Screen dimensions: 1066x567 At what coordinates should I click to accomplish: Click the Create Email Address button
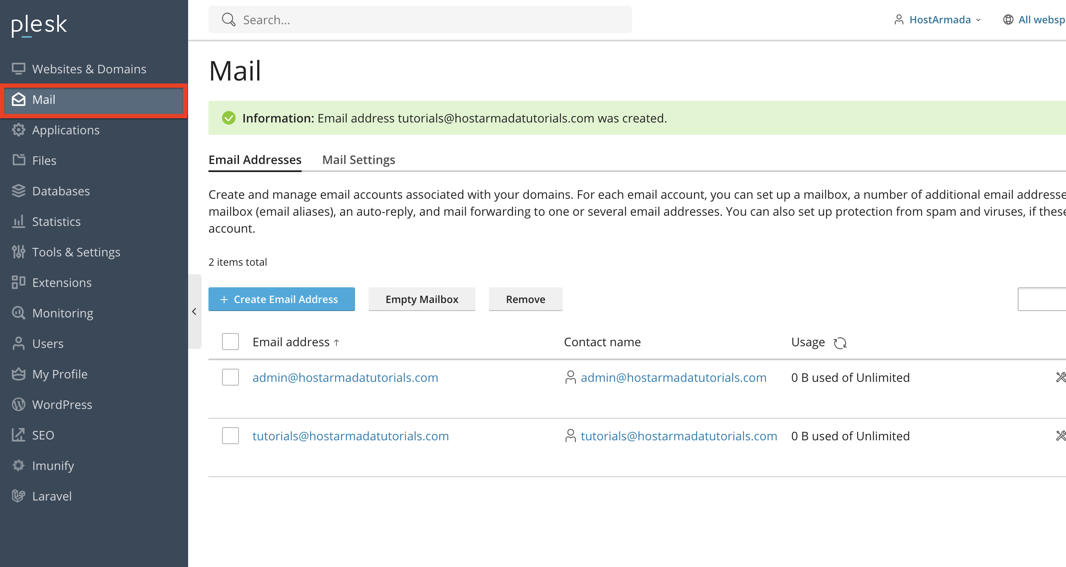pyautogui.click(x=282, y=299)
